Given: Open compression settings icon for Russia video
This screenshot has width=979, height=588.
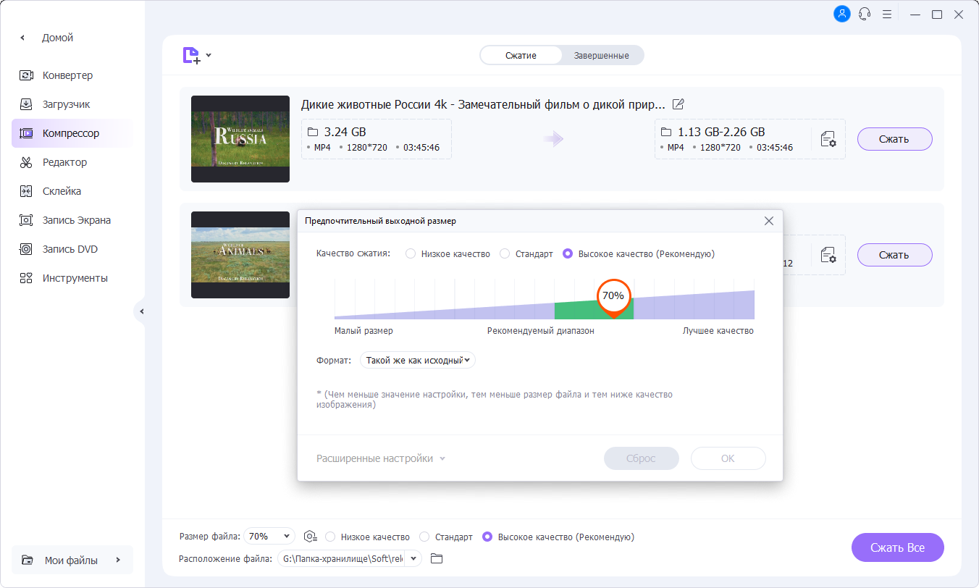Looking at the screenshot, I should (x=828, y=139).
